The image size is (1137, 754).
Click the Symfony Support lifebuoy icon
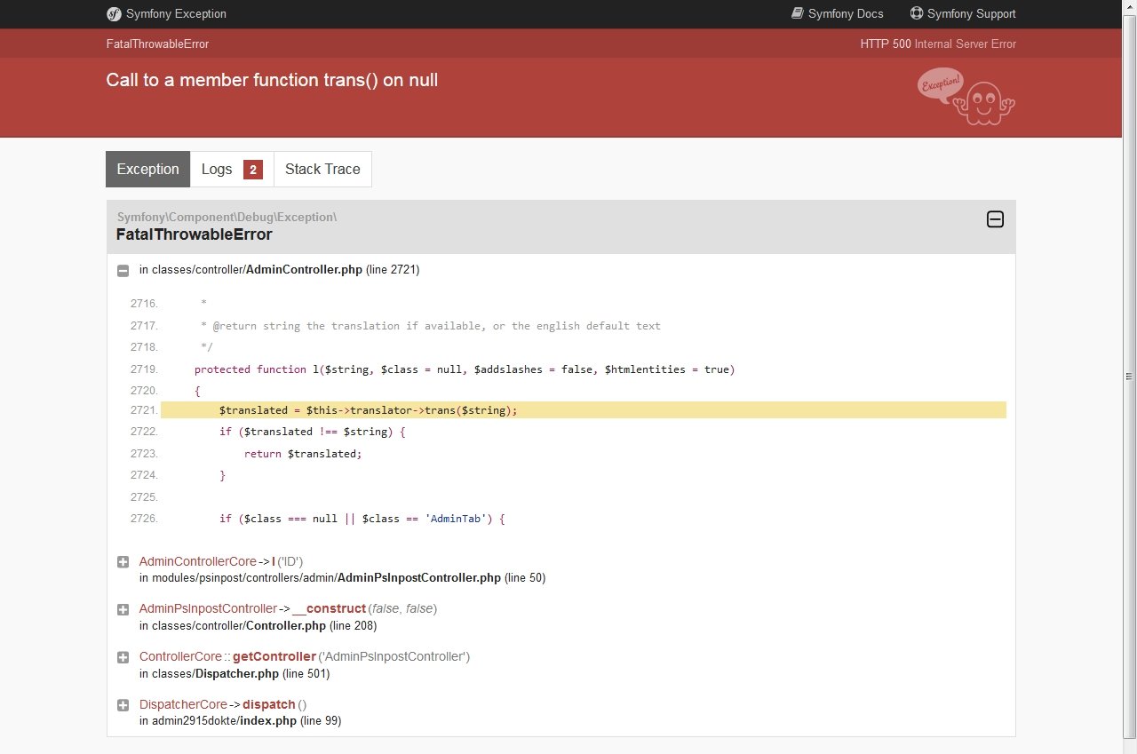[917, 13]
